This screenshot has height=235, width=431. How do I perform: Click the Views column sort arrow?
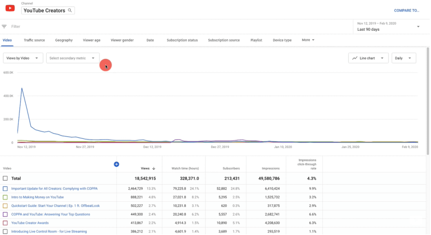pyautogui.click(x=154, y=169)
